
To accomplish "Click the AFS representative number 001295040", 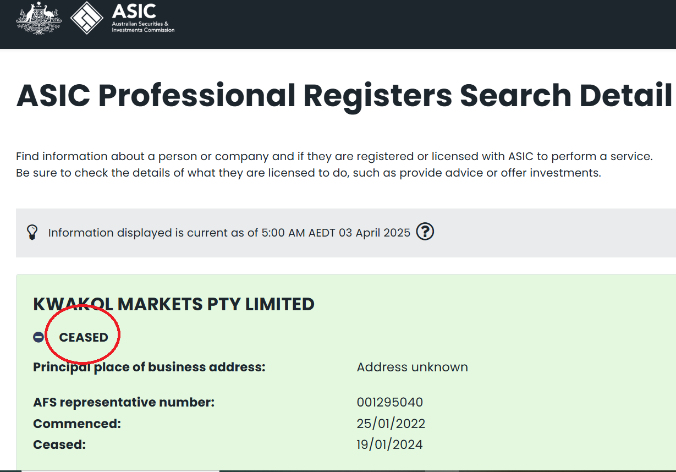I will (390, 402).
